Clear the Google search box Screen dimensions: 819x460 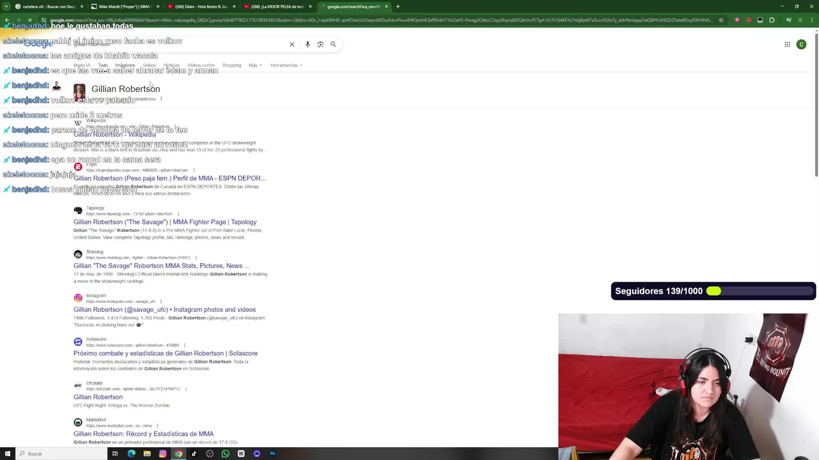292,44
